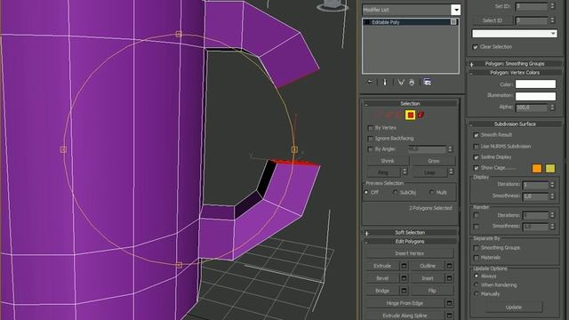Uncheck Clear Selection checkbox
Image resolution: width=569 pixels, height=320 pixels.
pyautogui.click(x=476, y=47)
